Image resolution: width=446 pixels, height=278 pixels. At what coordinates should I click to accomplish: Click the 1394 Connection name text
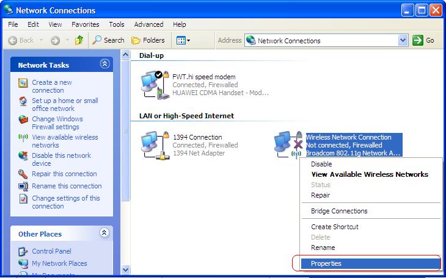(197, 137)
